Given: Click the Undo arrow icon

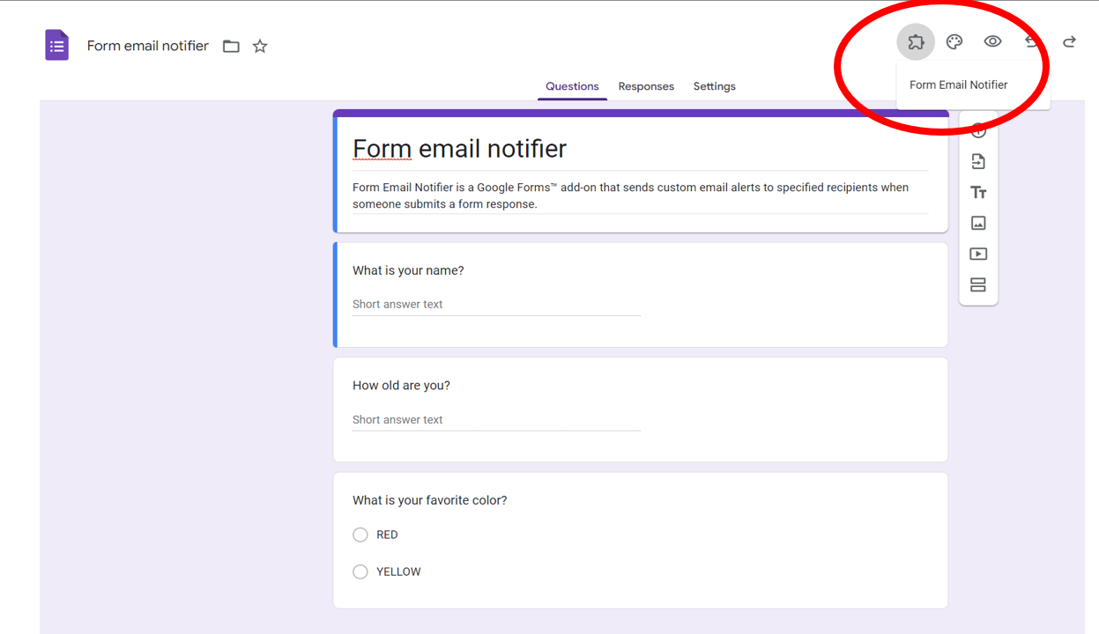Looking at the screenshot, I should 1031,41.
